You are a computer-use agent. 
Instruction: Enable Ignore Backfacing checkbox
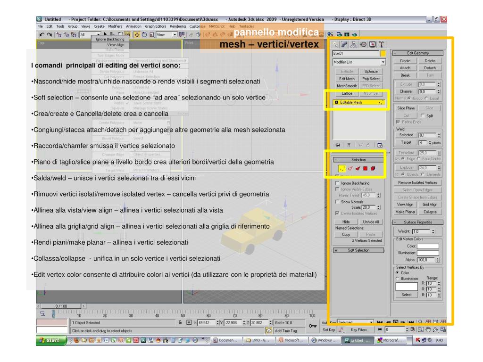click(337, 183)
